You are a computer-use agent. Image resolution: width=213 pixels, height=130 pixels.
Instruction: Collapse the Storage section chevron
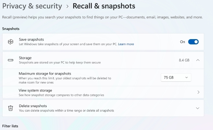coord(198,60)
